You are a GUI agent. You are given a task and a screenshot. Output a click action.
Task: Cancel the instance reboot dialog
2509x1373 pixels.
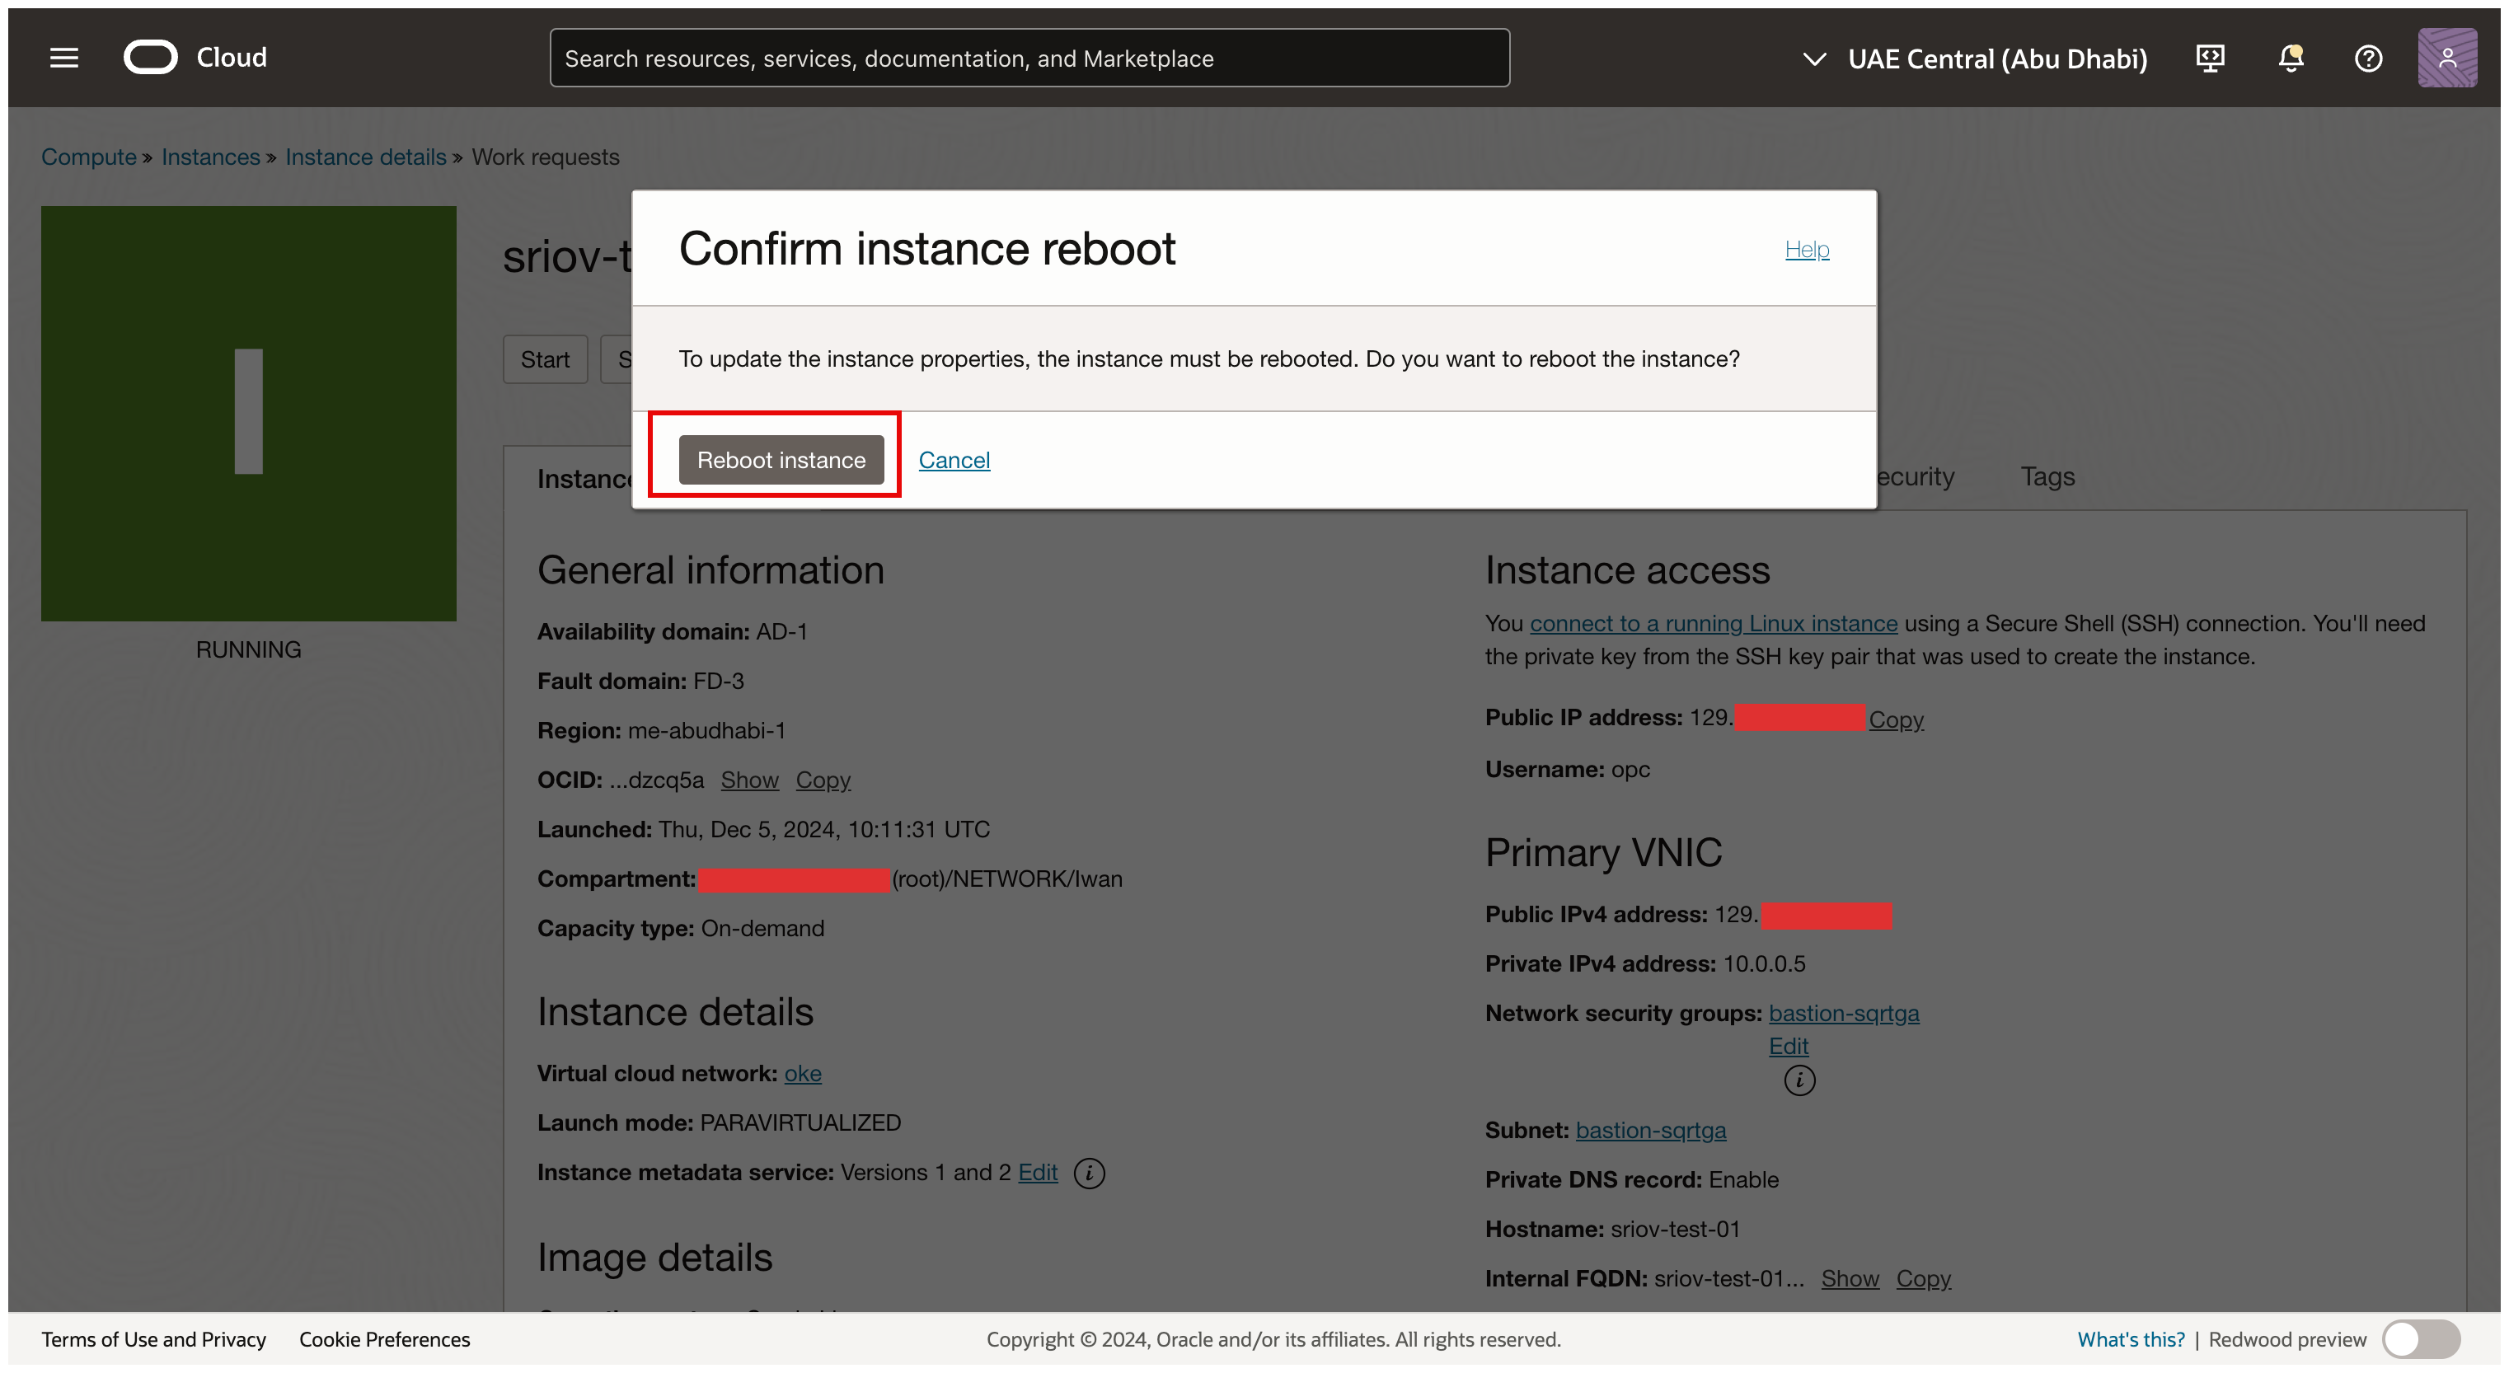(954, 460)
